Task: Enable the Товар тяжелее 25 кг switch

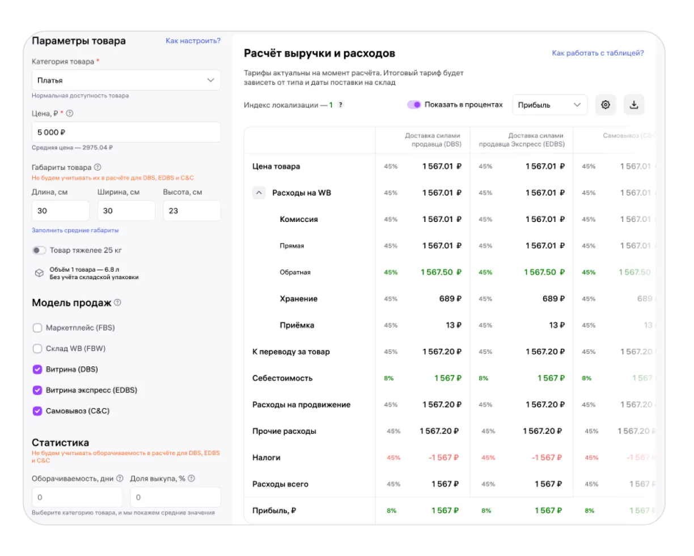Action: (39, 250)
